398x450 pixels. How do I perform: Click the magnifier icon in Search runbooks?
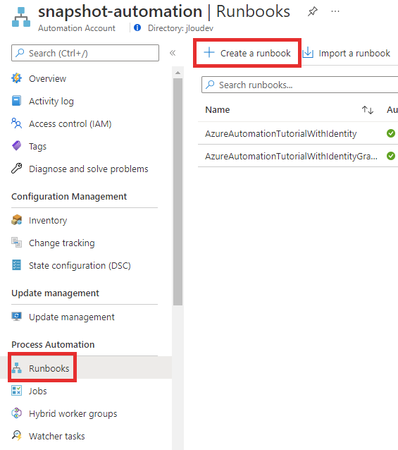[210, 85]
